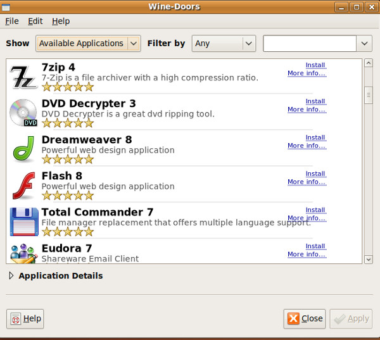Click the window menu icon in title bar
This screenshot has width=380, height=340.
(x=6, y=7)
